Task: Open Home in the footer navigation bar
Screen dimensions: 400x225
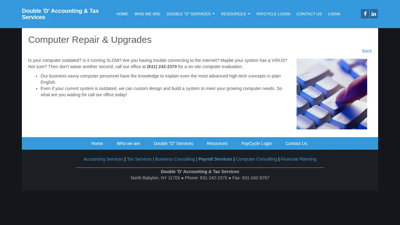Action: tap(97, 143)
